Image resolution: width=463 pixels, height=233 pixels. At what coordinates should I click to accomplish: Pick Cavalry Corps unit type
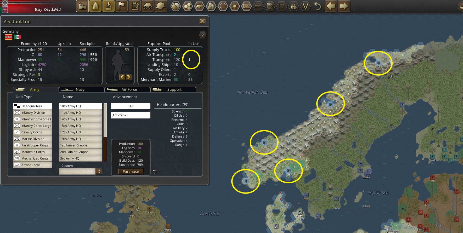(x=33, y=132)
